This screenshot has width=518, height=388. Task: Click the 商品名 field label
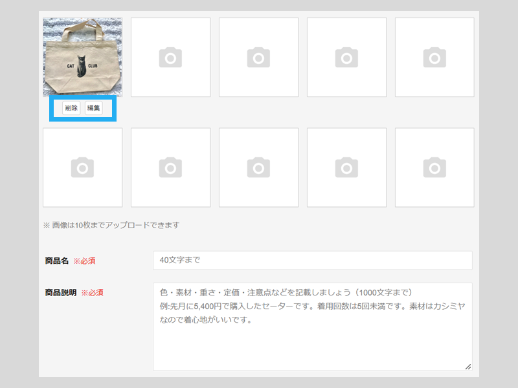click(x=57, y=261)
